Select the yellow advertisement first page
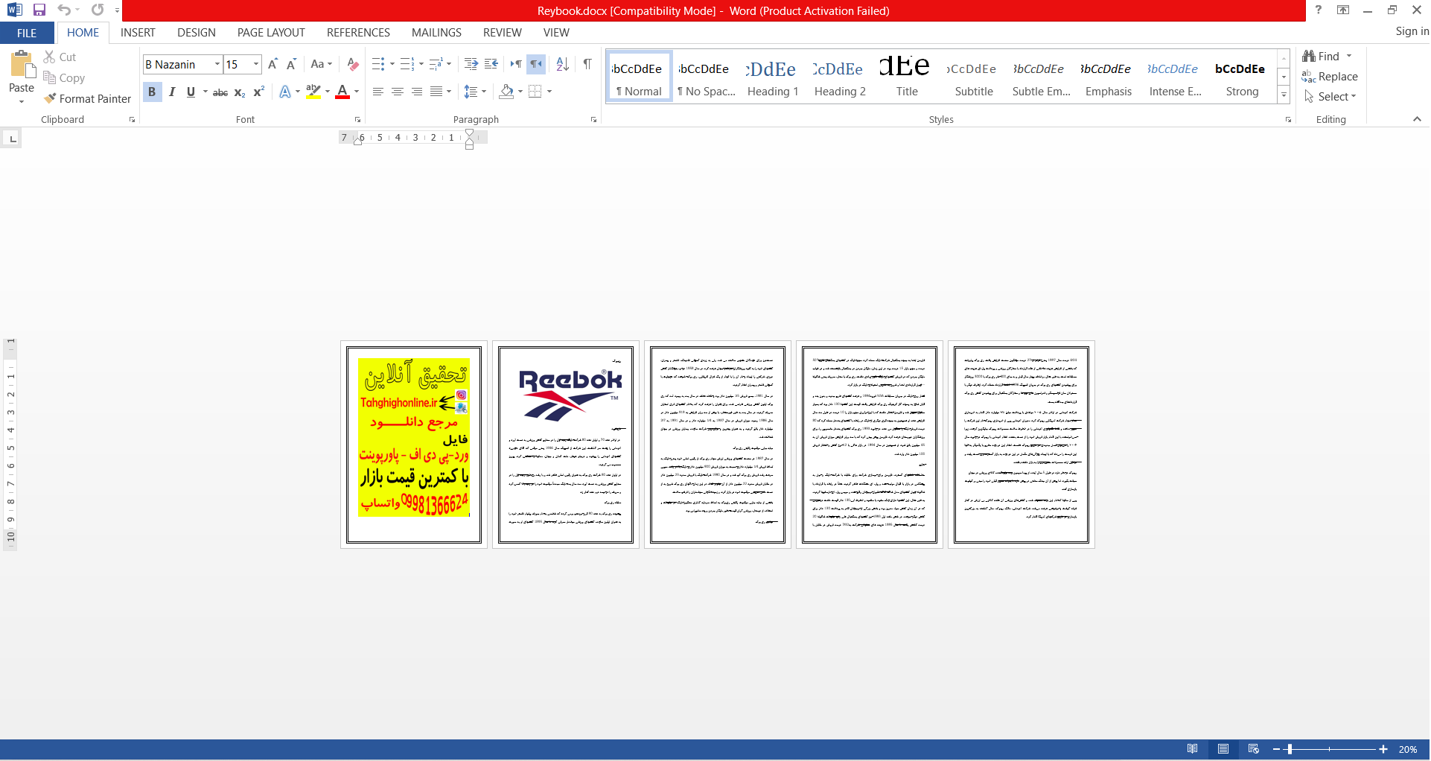This screenshot has height=761, width=1431. 414,445
